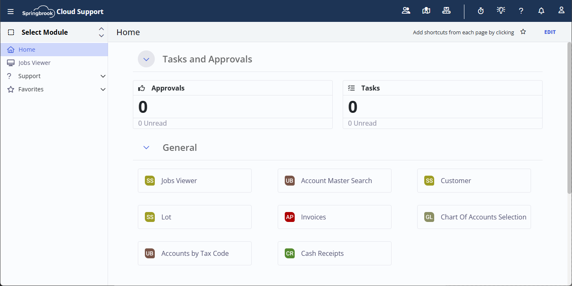Open the notifications bell
Screen dimensions: 572x286
coord(541,11)
